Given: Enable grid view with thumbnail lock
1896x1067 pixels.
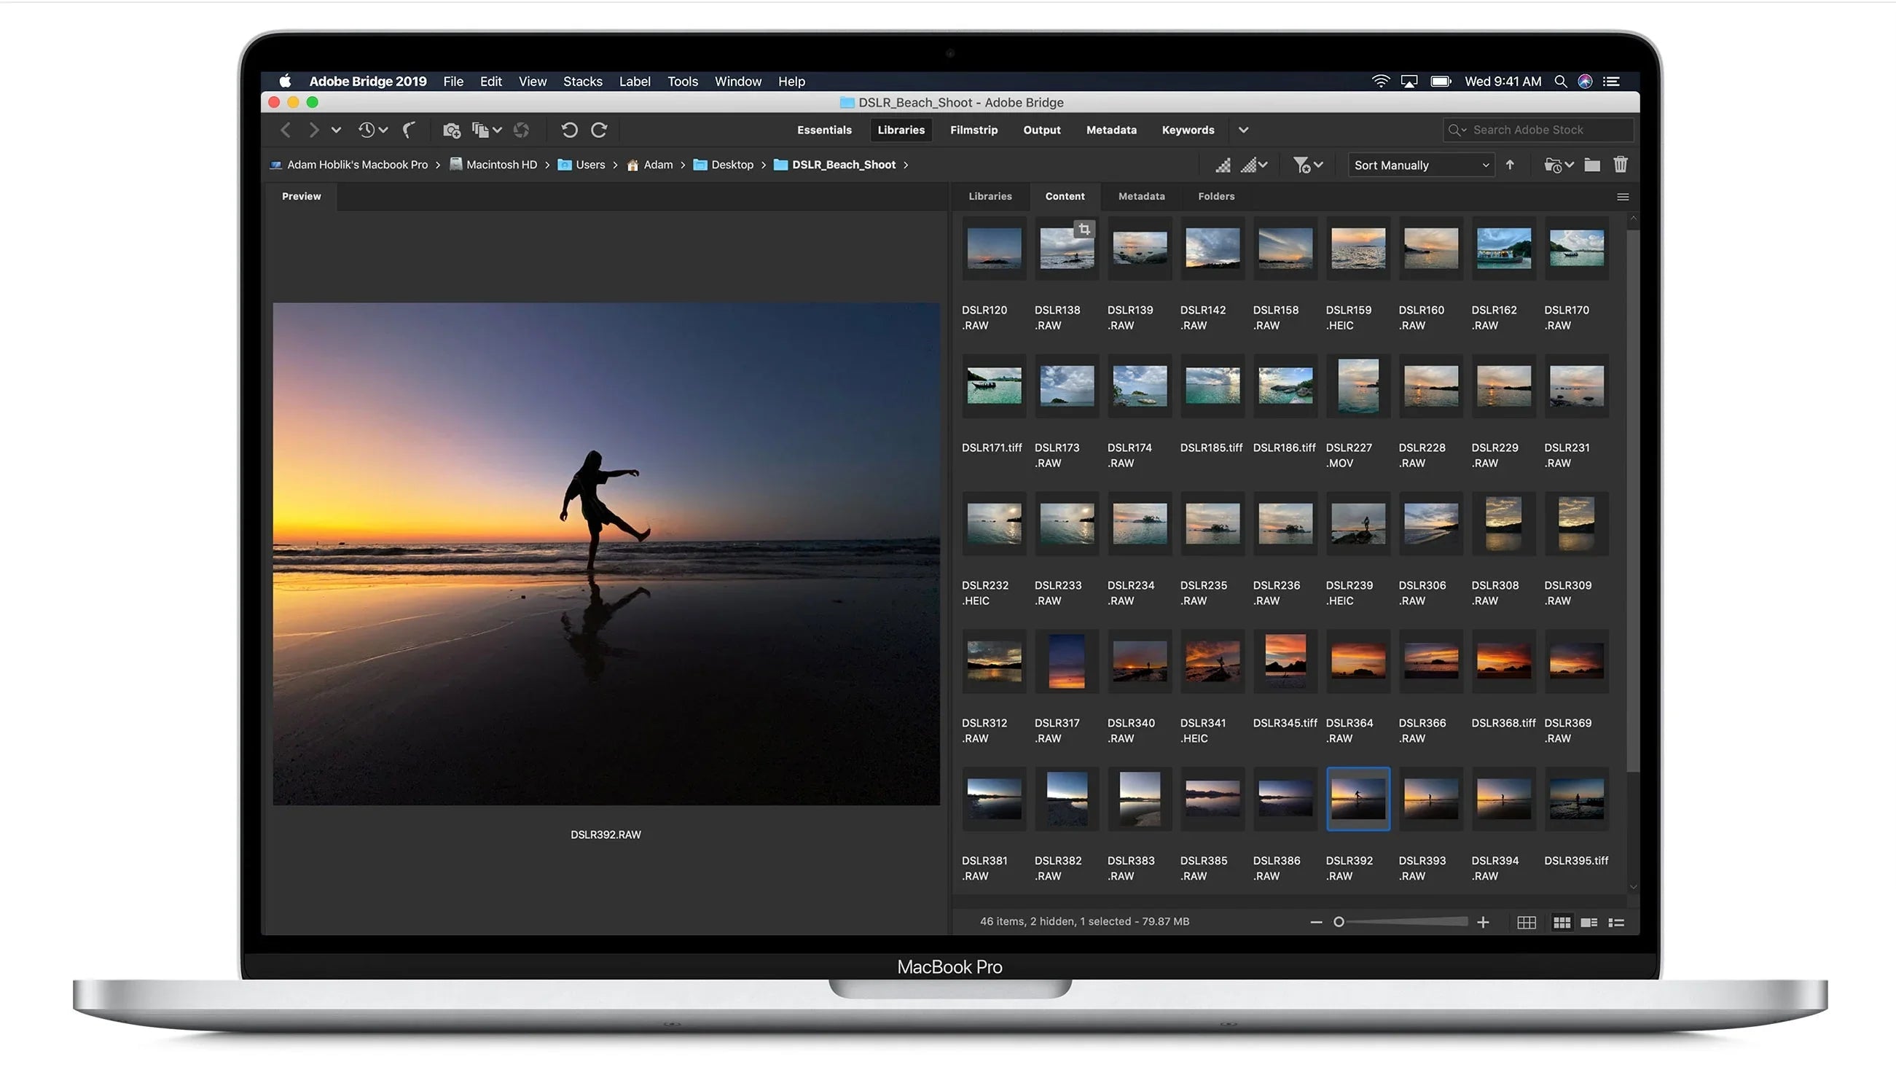Looking at the screenshot, I should 1527,922.
